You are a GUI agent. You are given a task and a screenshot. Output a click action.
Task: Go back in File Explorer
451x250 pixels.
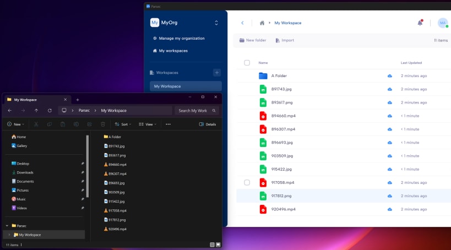(x=10, y=111)
